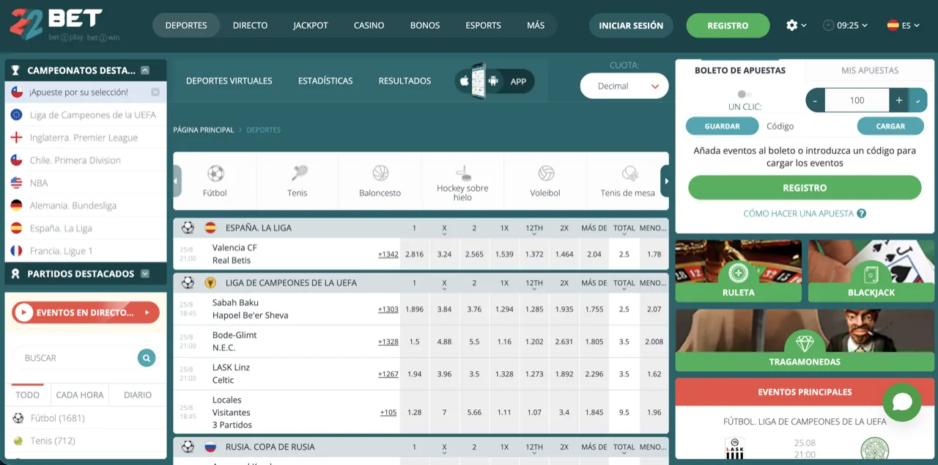The width and height of the screenshot is (938, 465).
Task: Click the Chile flag for Primera Division
Action: coord(16,160)
